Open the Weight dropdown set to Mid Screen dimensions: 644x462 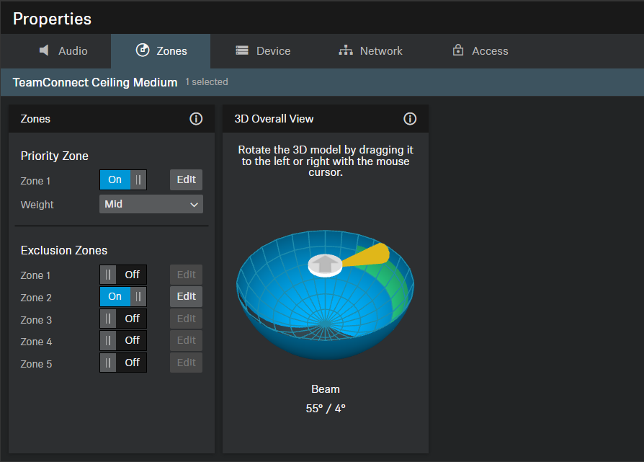[x=151, y=205]
